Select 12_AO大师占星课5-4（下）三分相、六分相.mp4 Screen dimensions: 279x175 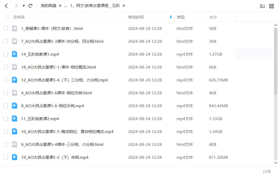tap(64, 80)
